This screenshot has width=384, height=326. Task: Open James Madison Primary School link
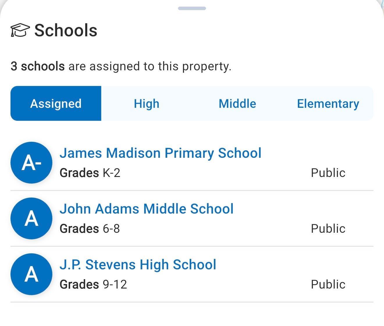pos(161,153)
